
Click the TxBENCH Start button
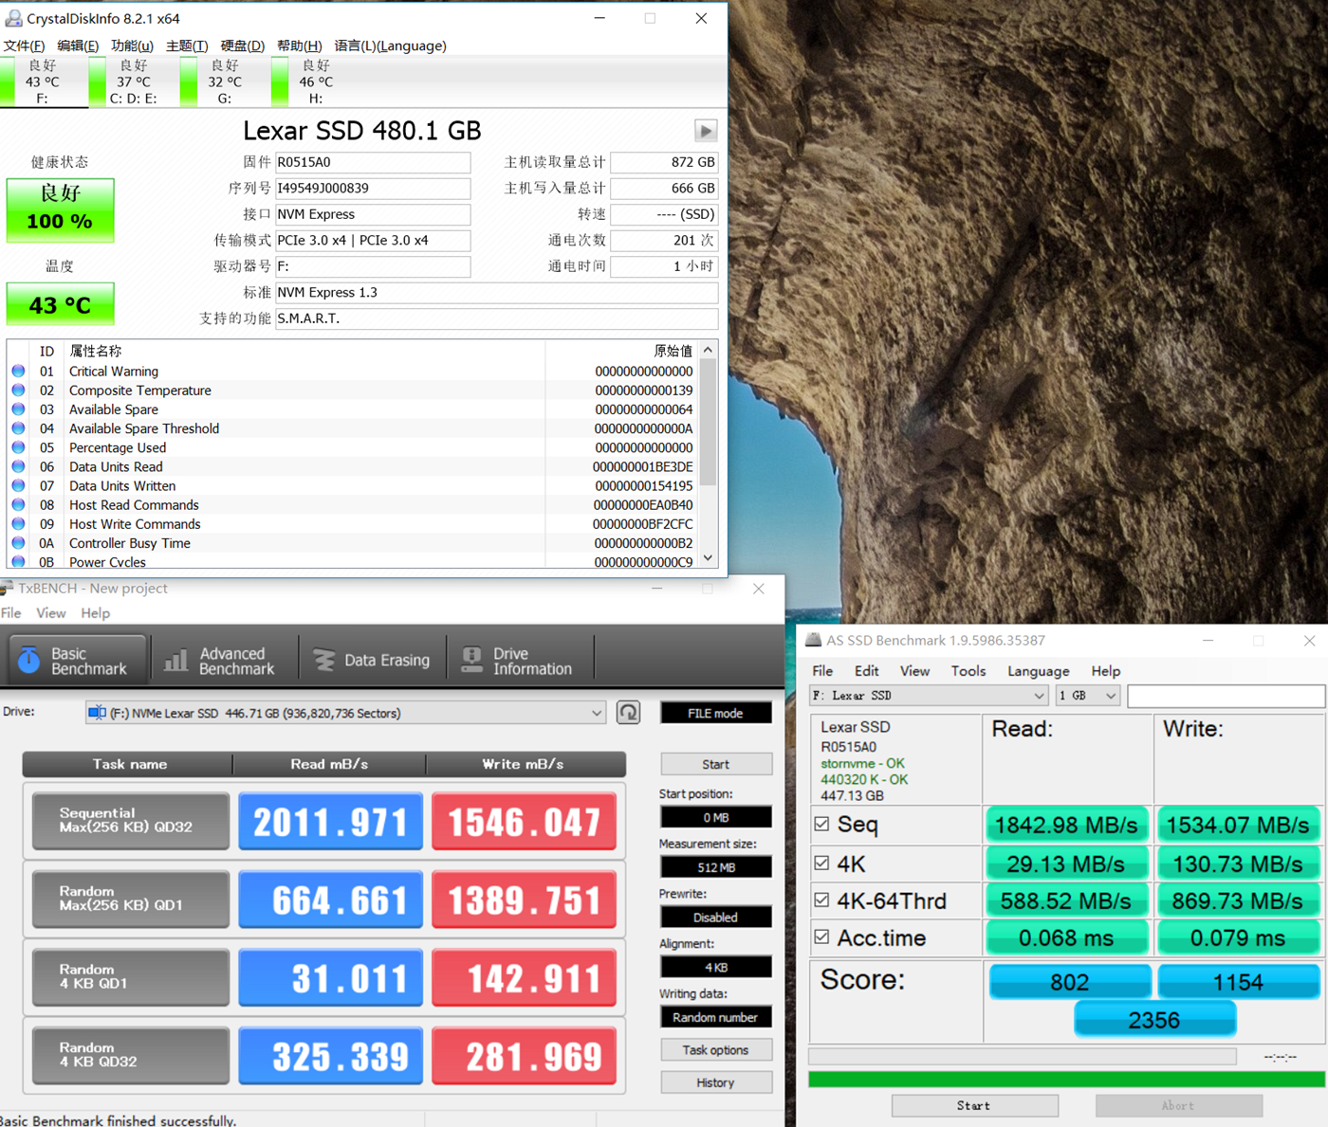point(715,764)
